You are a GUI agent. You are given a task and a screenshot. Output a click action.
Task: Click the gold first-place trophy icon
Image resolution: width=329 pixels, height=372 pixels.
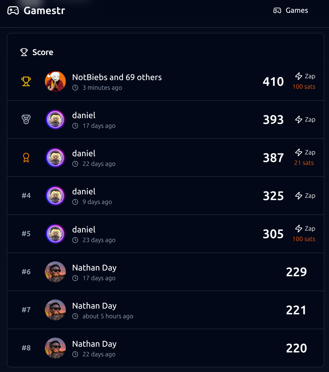[26, 81]
